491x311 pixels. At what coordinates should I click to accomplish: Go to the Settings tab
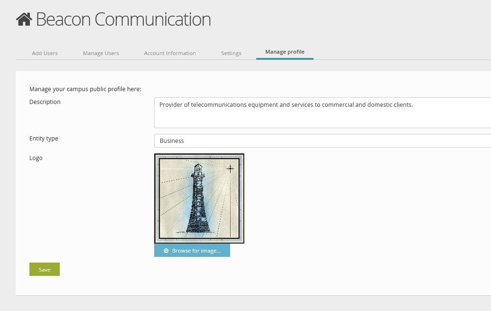click(231, 53)
